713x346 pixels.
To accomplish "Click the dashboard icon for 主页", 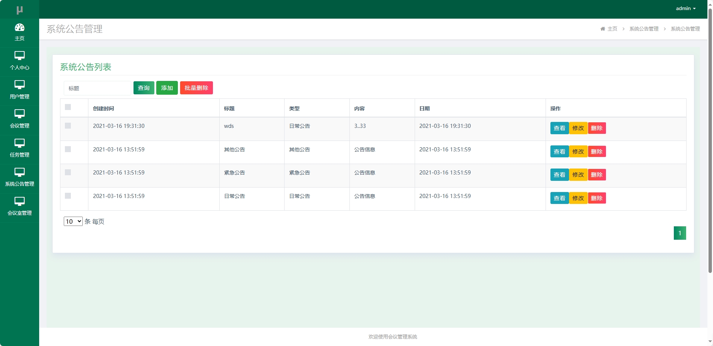I will pyautogui.click(x=19, y=28).
